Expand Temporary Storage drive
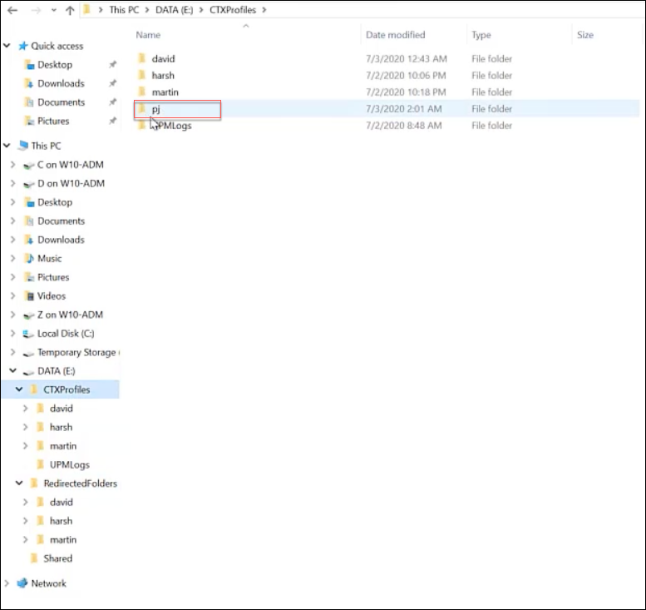 click(12, 352)
